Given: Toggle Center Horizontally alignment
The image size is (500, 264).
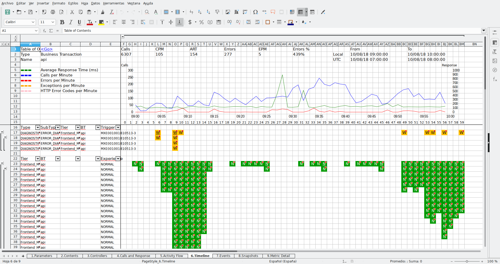Looking at the screenshot, I should [x=124, y=22].
